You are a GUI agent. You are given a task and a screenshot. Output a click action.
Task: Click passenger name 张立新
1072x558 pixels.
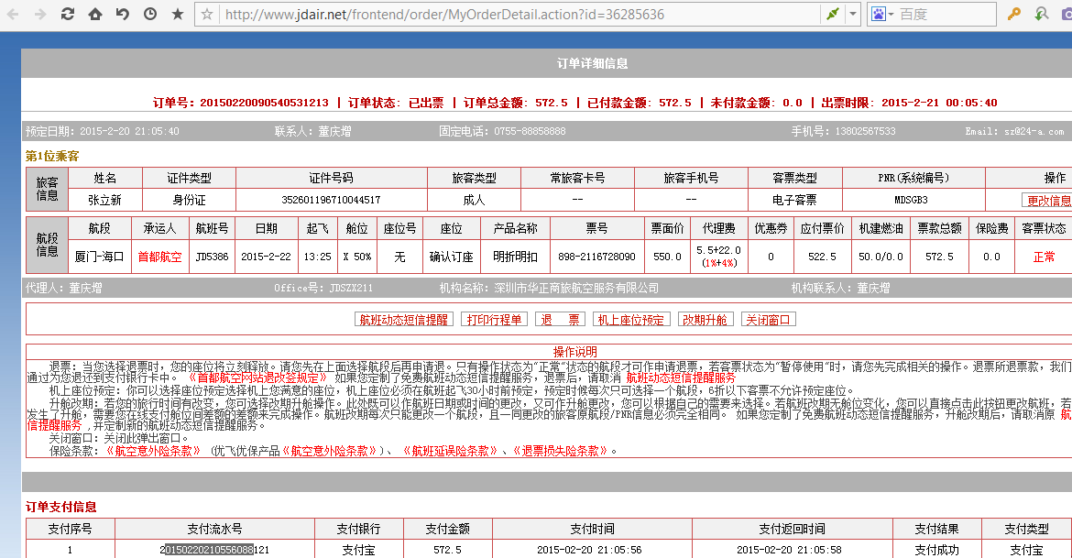tap(104, 200)
